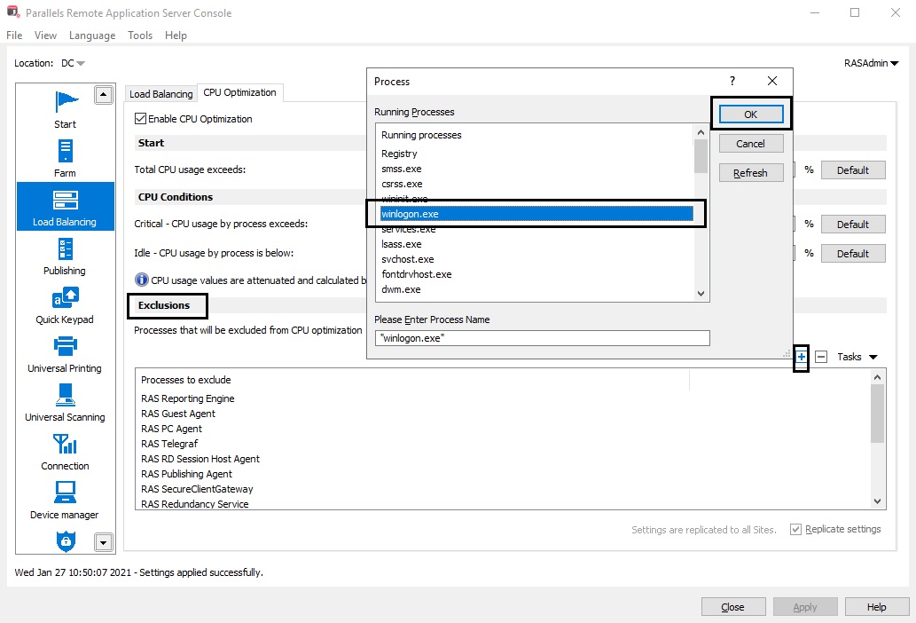Viewport: 916px width, 623px height.
Task: Open the Tasks dropdown
Action: [857, 357]
